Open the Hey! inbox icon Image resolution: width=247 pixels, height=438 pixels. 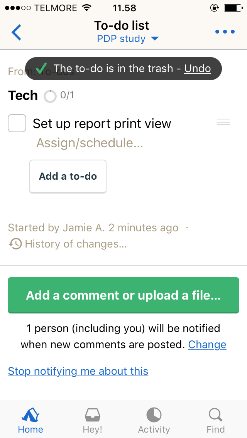pyautogui.click(x=93, y=416)
